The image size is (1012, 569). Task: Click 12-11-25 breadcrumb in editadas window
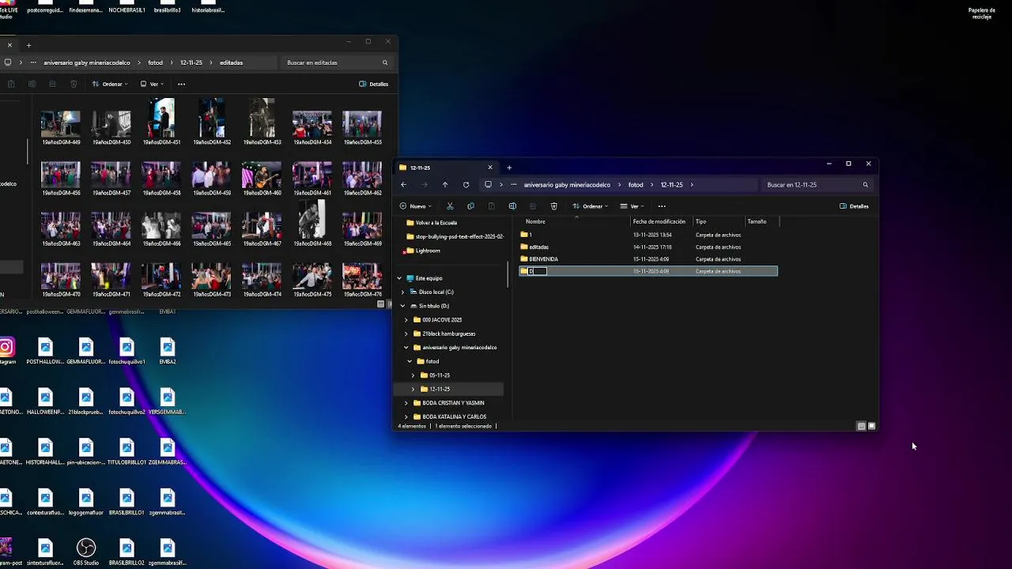click(191, 62)
